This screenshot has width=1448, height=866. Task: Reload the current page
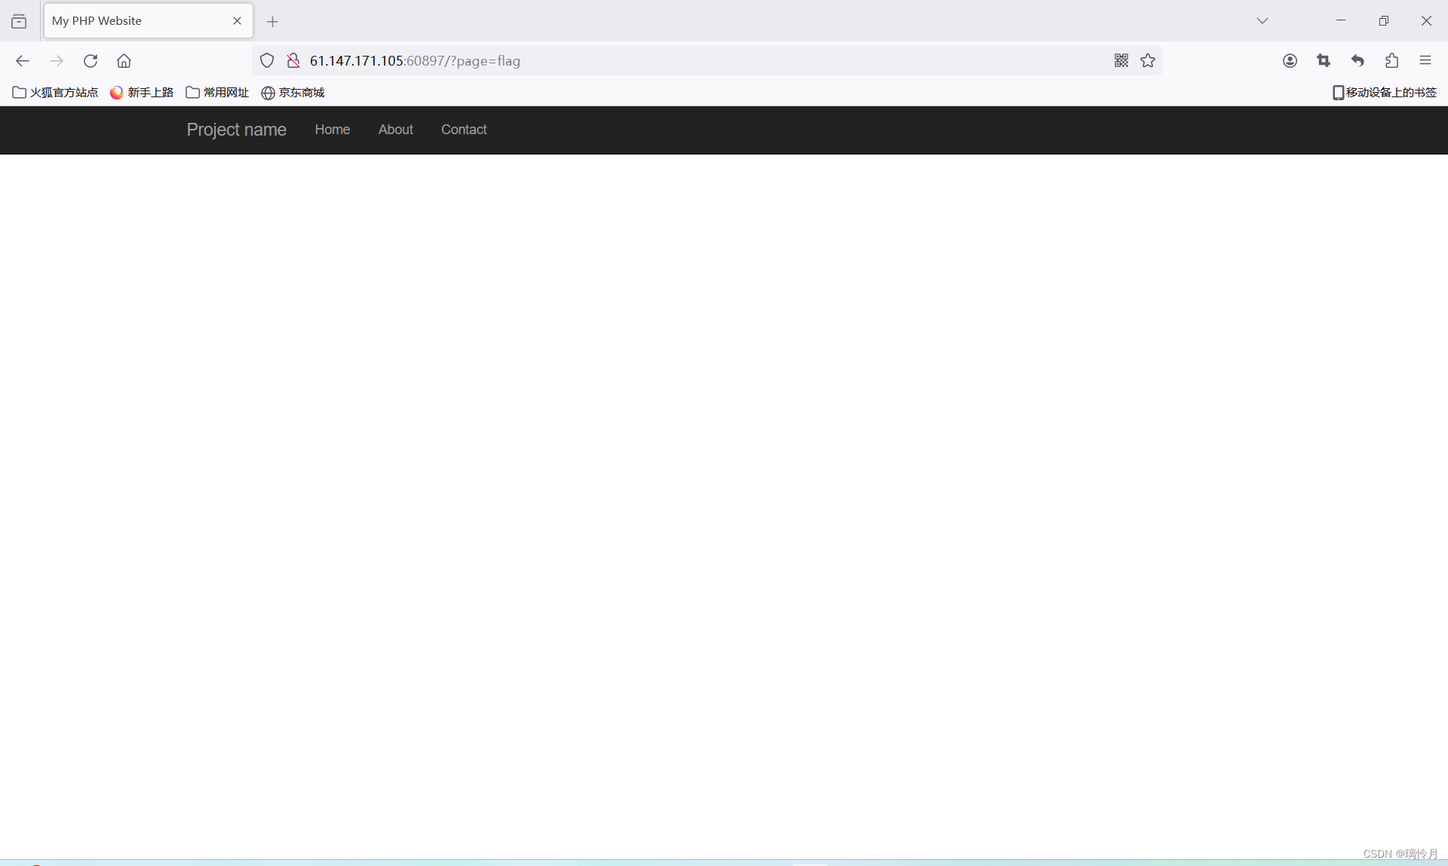point(90,61)
